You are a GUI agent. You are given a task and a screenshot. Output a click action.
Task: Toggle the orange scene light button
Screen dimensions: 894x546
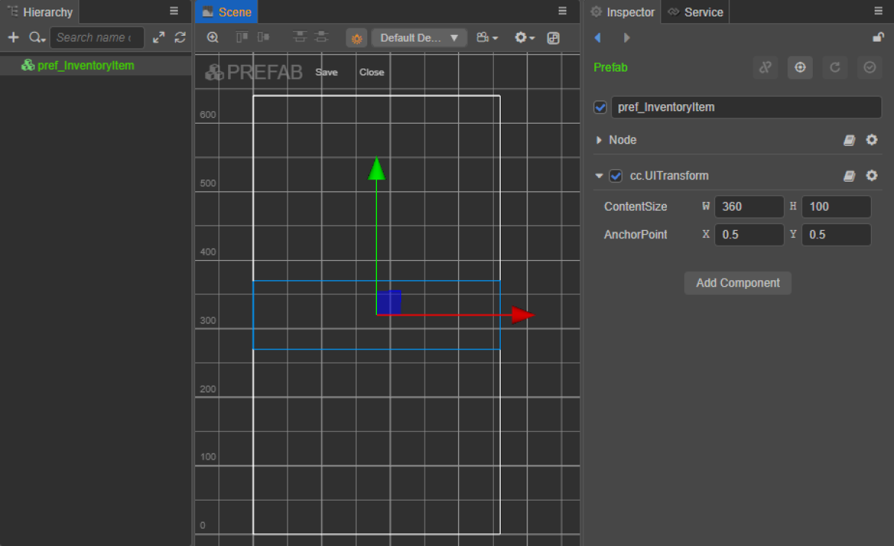pyautogui.click(x=356, y=38)
